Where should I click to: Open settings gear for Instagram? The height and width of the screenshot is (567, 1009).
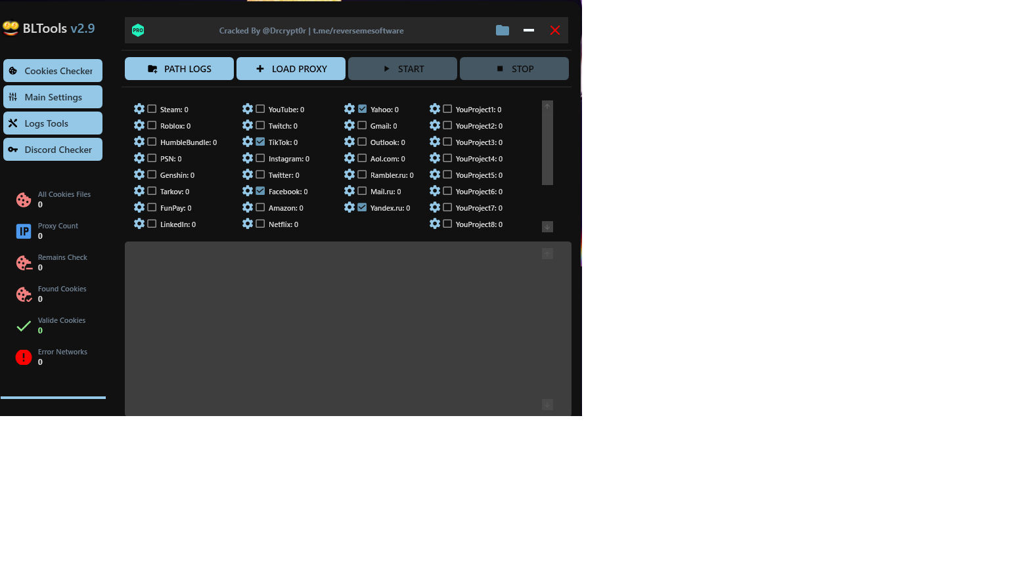(248, 158)
